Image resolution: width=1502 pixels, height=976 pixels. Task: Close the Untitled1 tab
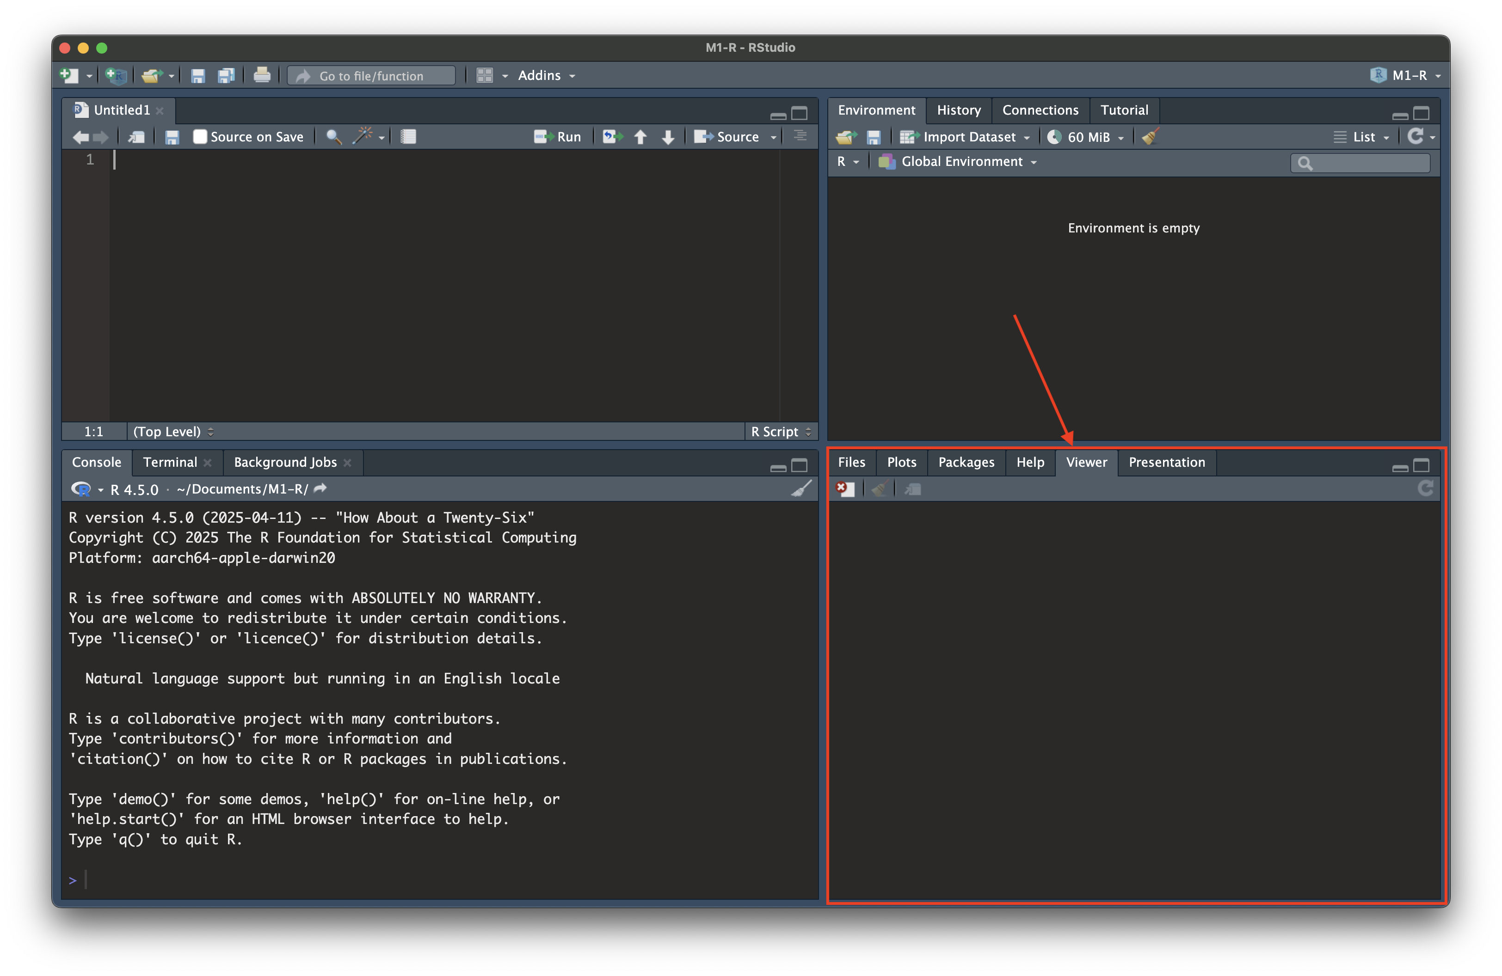(x=160, y=111)
